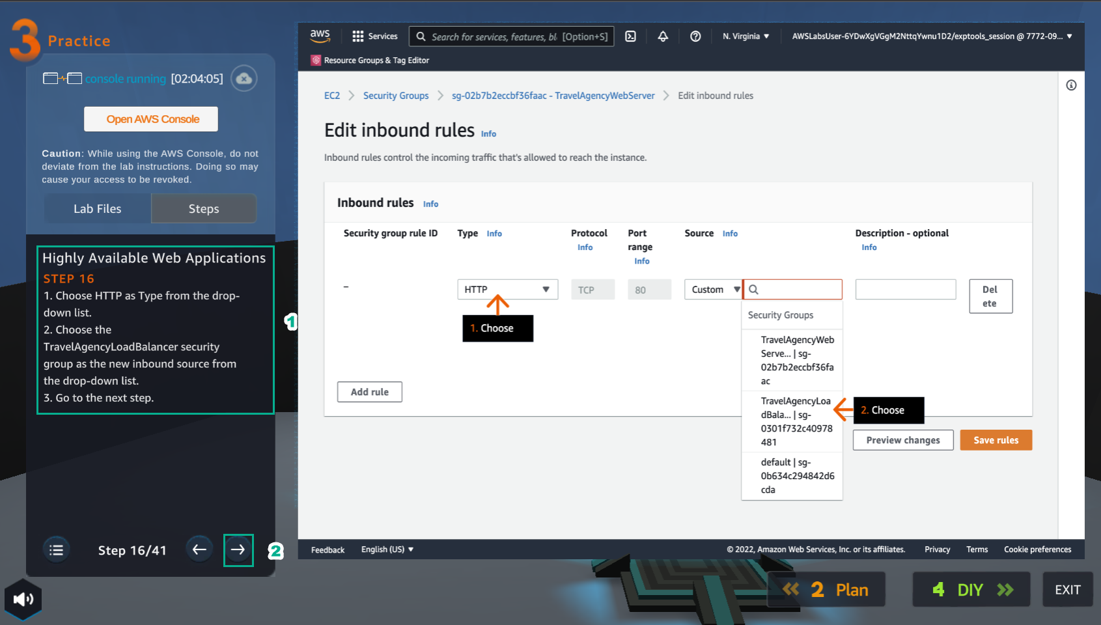Screen dimensions: 1101x625
Task: Select default security group option
Action: [x=792, y=476]
